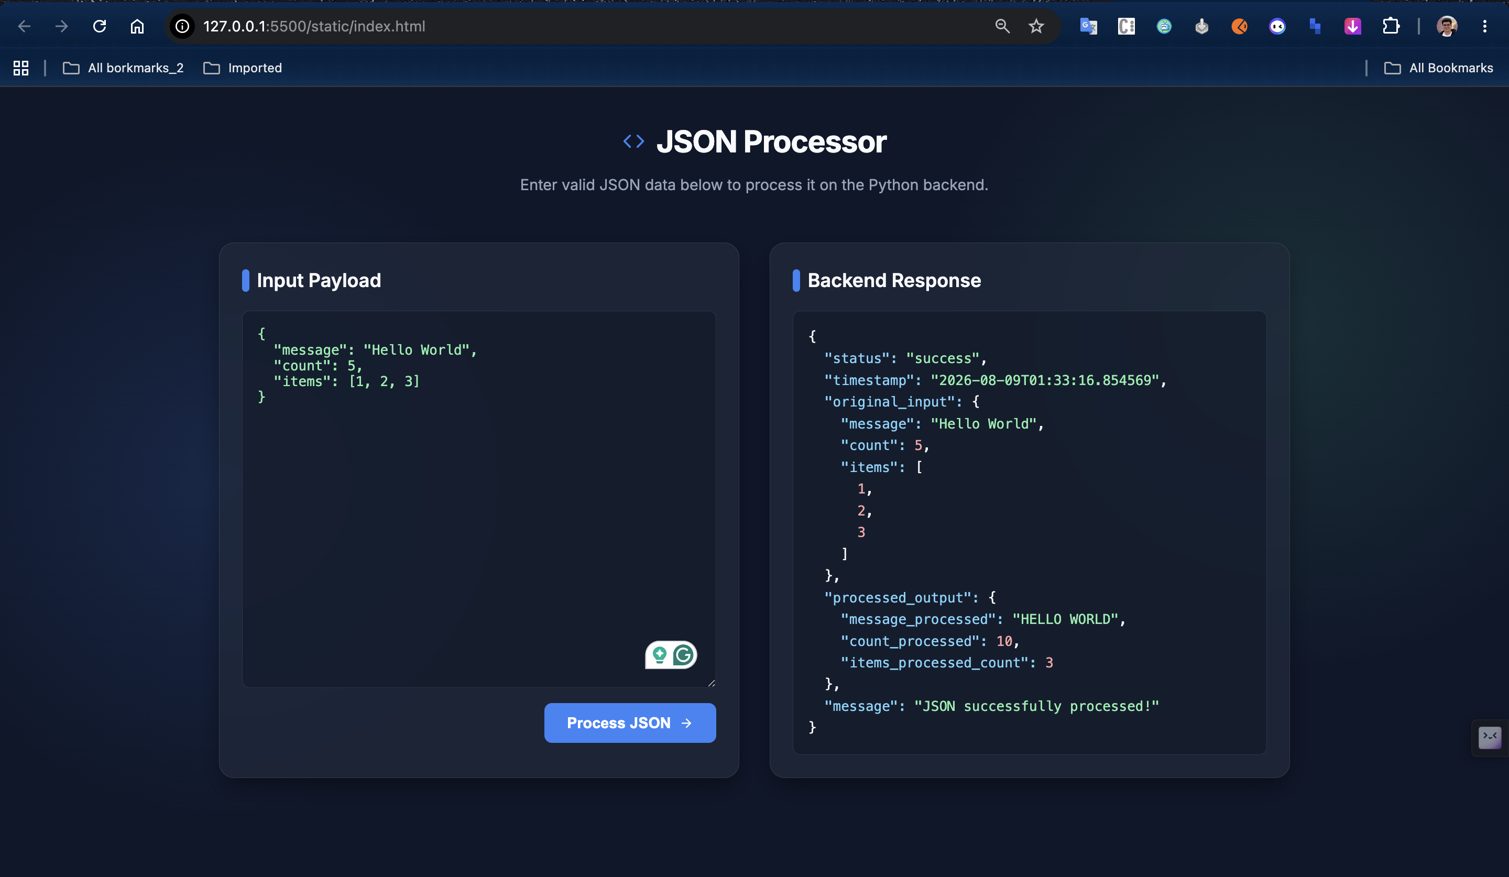Image resolution: width=1509 pixels, height=877 pixels.
Task: Open the browser home page
Action: tap(137, 26)
